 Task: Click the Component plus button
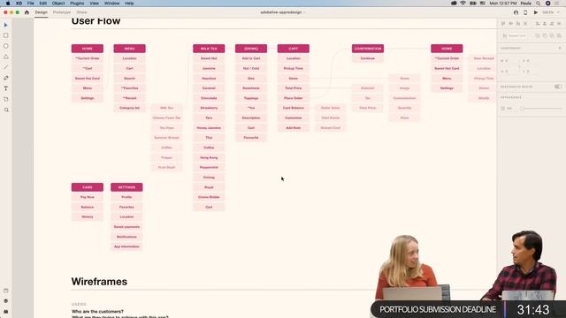pos(560,48)
